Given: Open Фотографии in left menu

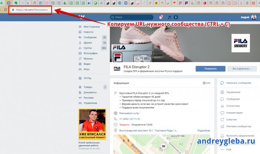Looking at the screenshot, I should (90, 53).
